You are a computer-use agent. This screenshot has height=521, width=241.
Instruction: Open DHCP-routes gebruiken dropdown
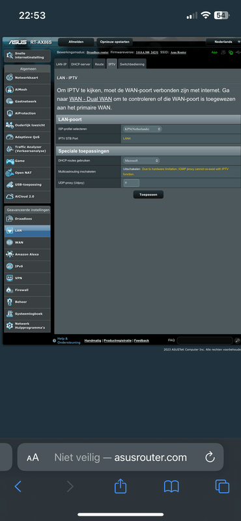[x=141, y=161]
